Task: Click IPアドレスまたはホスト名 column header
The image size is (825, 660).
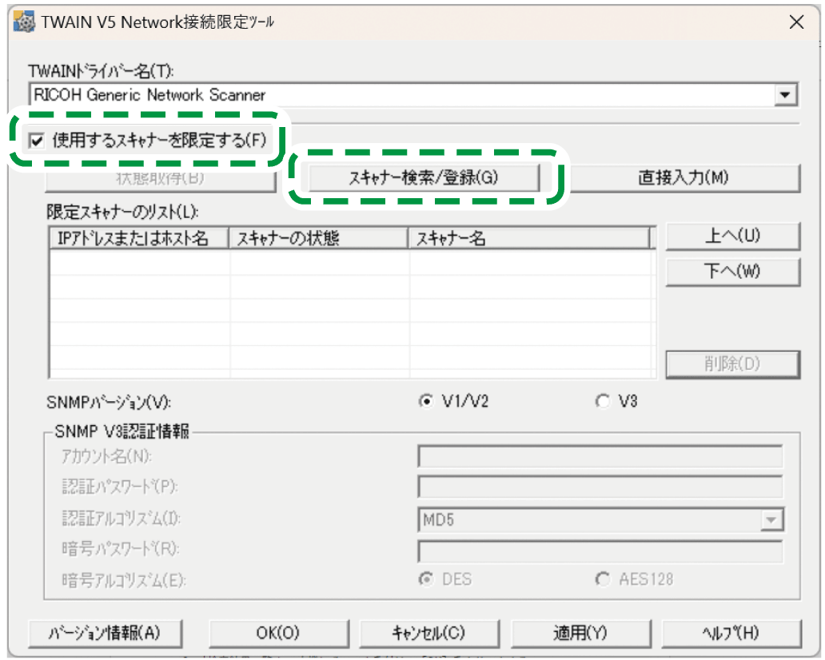Action: pos(139,239)
